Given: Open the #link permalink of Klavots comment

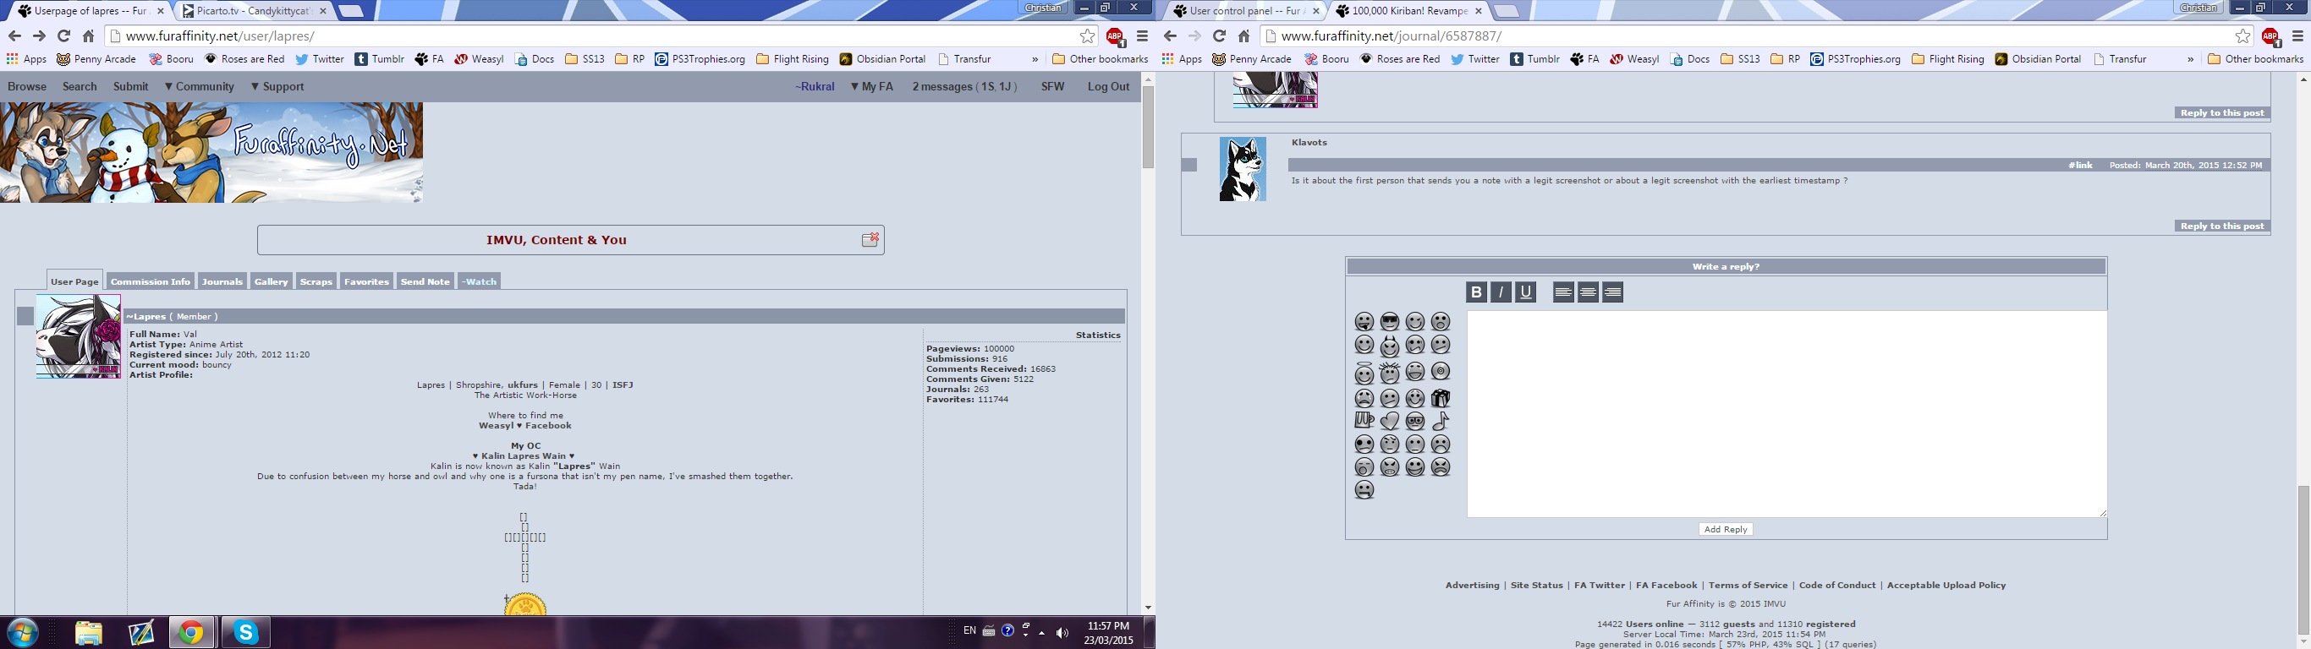Looking at the screenshot, I should [x=2079, y=165].
